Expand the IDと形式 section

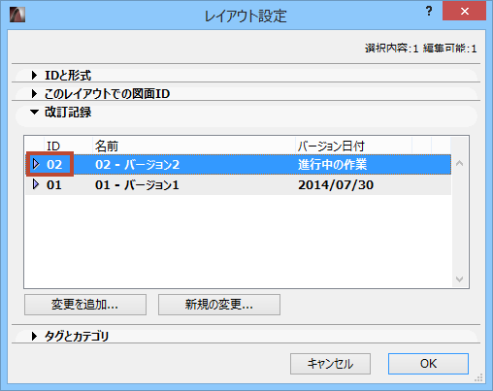[x=34, y=76]
